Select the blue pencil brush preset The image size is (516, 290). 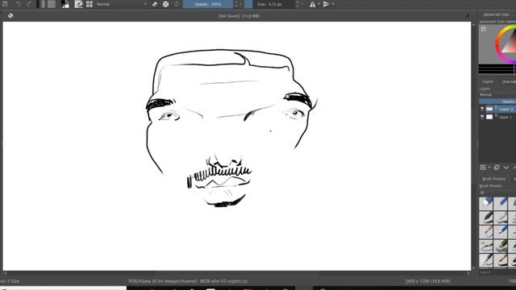pyautogui.click(x=501, y=232)
